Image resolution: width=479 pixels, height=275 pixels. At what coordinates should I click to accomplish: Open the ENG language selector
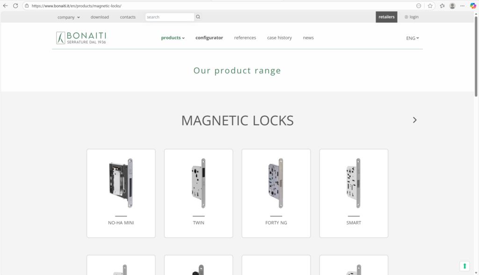(x=412, y=38)
